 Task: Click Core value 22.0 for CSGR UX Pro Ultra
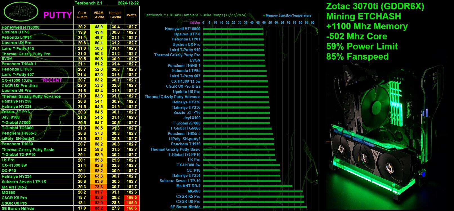pyautogui.click(x=82, y=85)
